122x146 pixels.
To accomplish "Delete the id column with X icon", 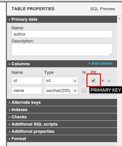I will click(109, 81).
